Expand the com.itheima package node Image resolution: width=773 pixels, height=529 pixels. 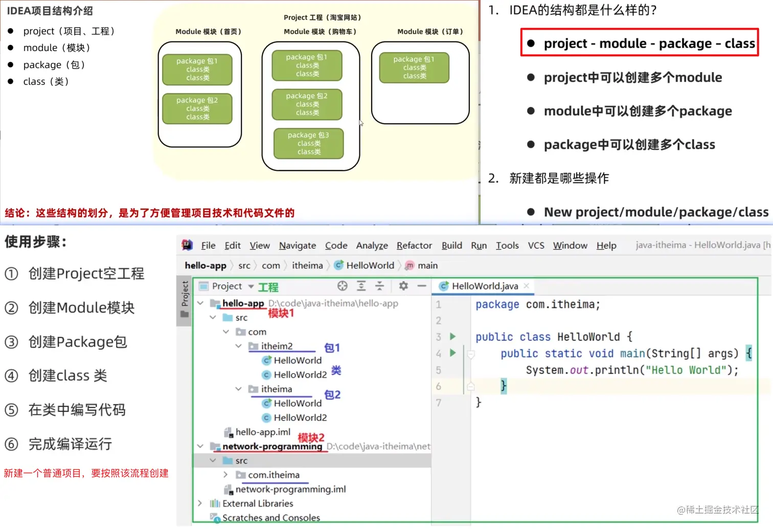226,475
